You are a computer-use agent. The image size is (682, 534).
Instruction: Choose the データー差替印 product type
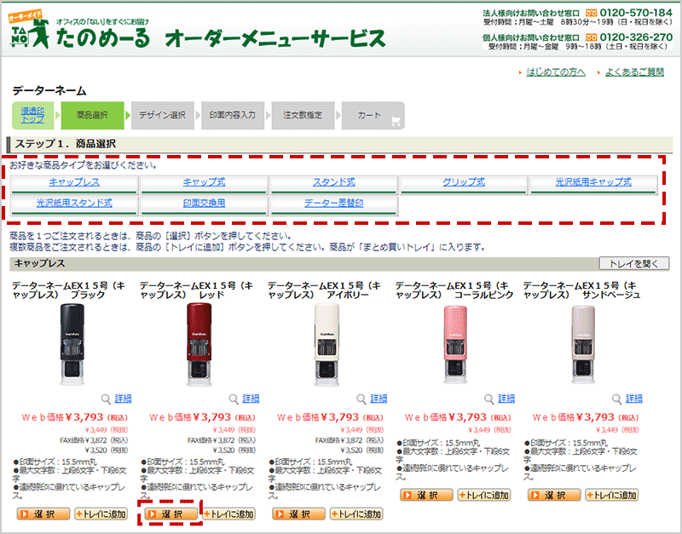point(333,203)
